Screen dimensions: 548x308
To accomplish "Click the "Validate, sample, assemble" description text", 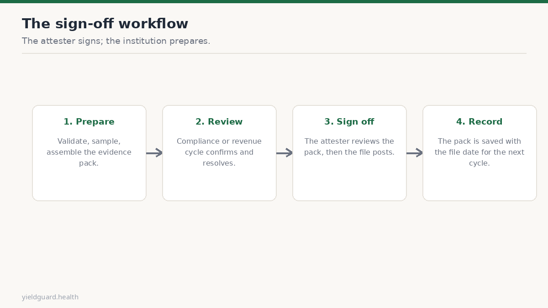I will tap(89, 152).
